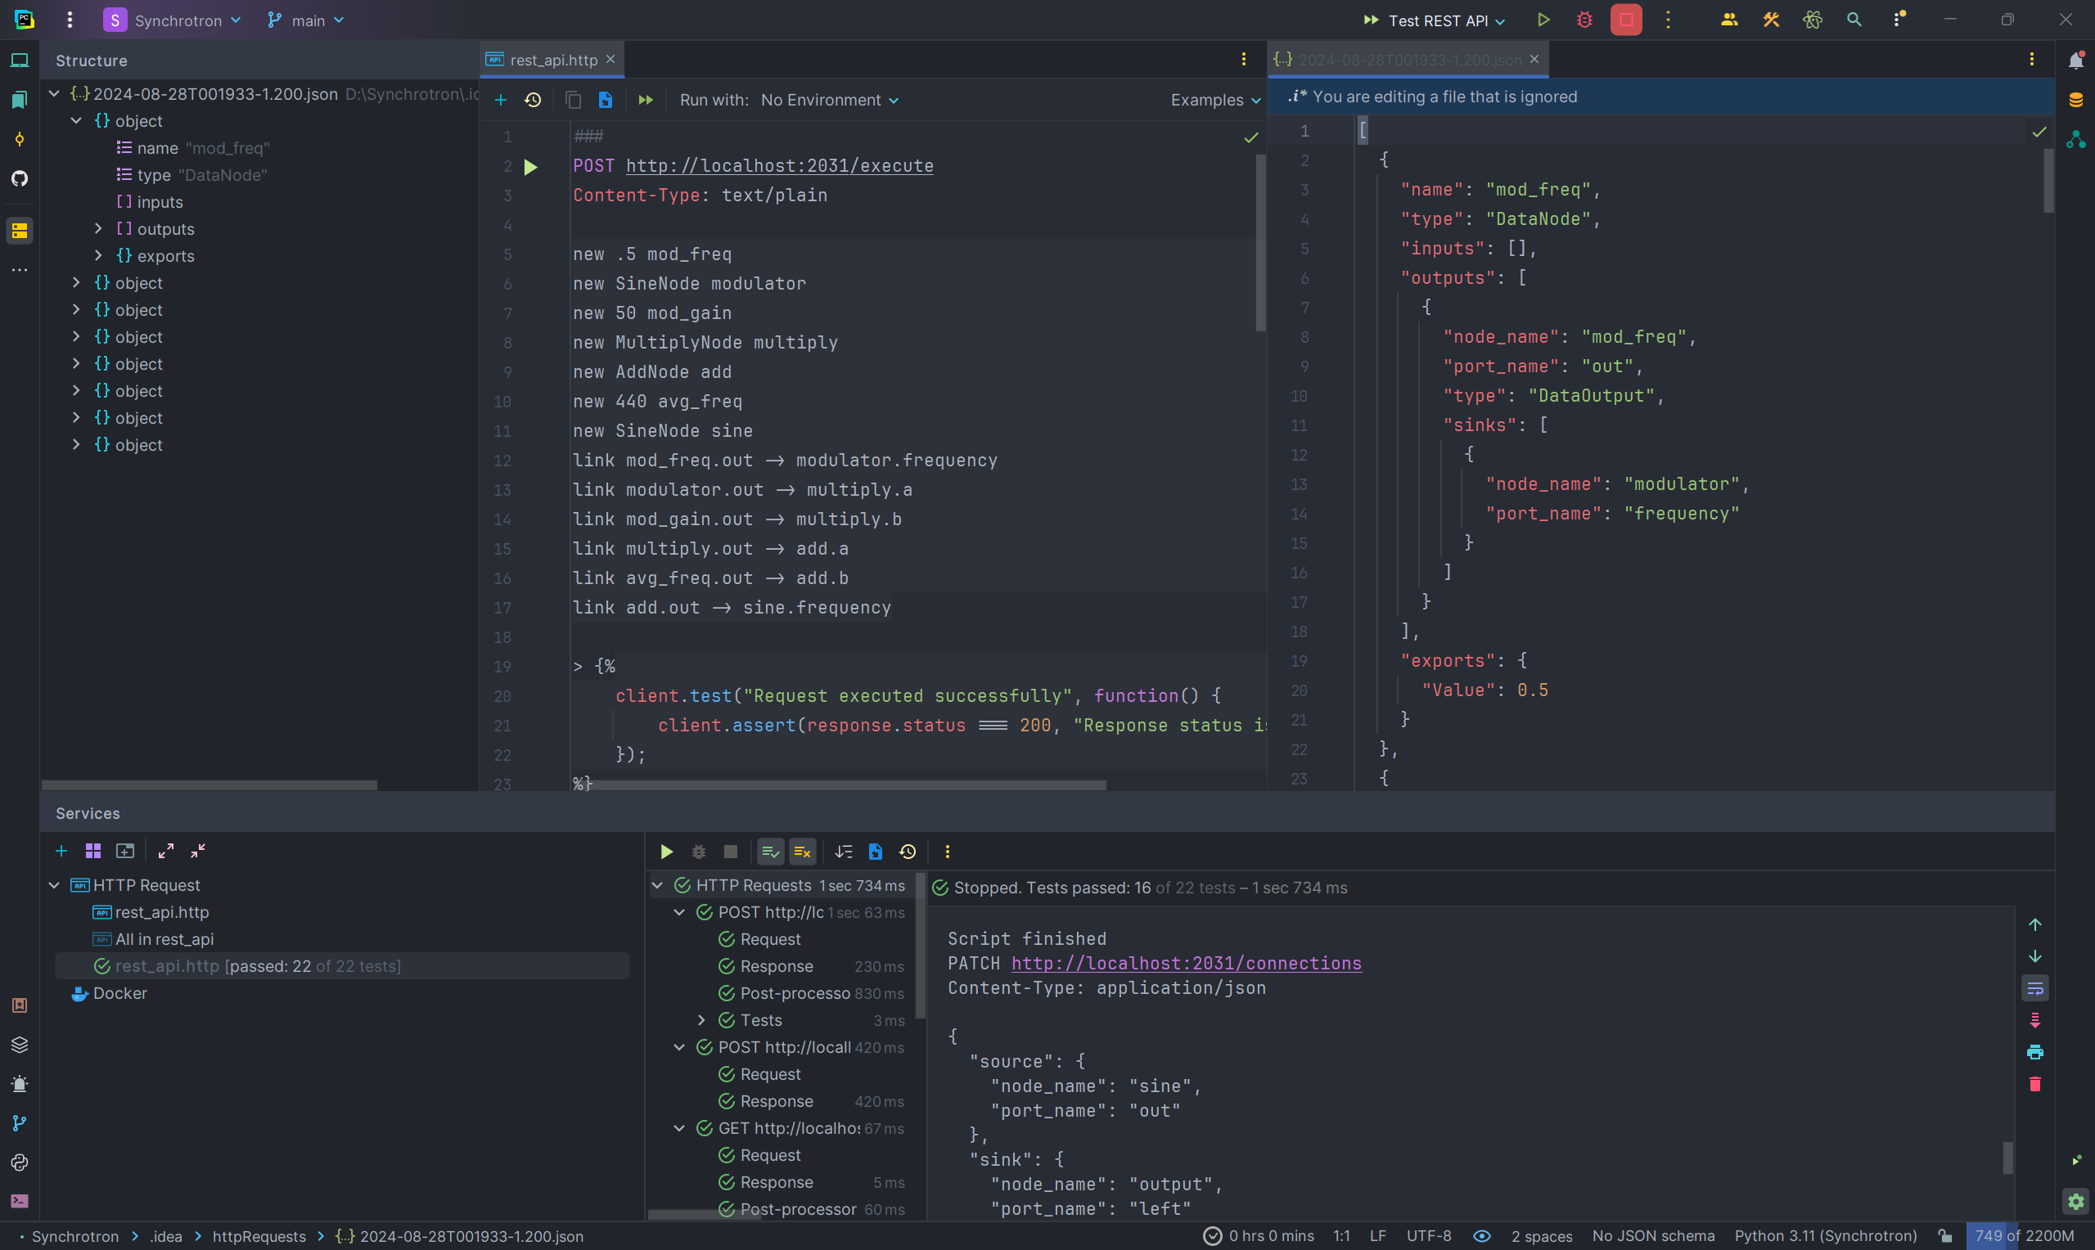Run all requests in the file
This screenshot has width=2095, height=1250.
click(x=645, y=101)
